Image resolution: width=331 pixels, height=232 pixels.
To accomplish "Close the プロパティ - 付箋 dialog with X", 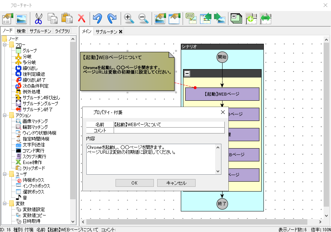I will tap(223, 112).
